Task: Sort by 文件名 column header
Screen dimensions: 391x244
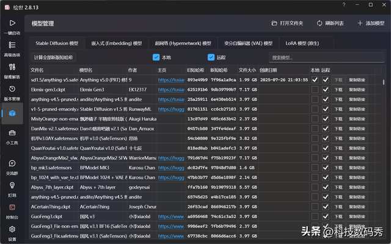Action: (x=54, y=70)
